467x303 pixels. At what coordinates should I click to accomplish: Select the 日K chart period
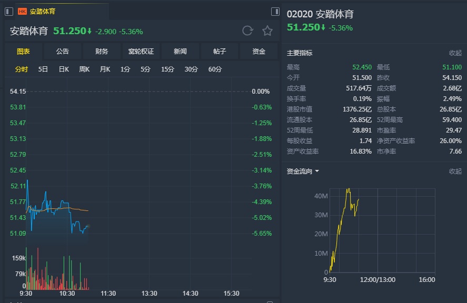click(x=64, y=69)
